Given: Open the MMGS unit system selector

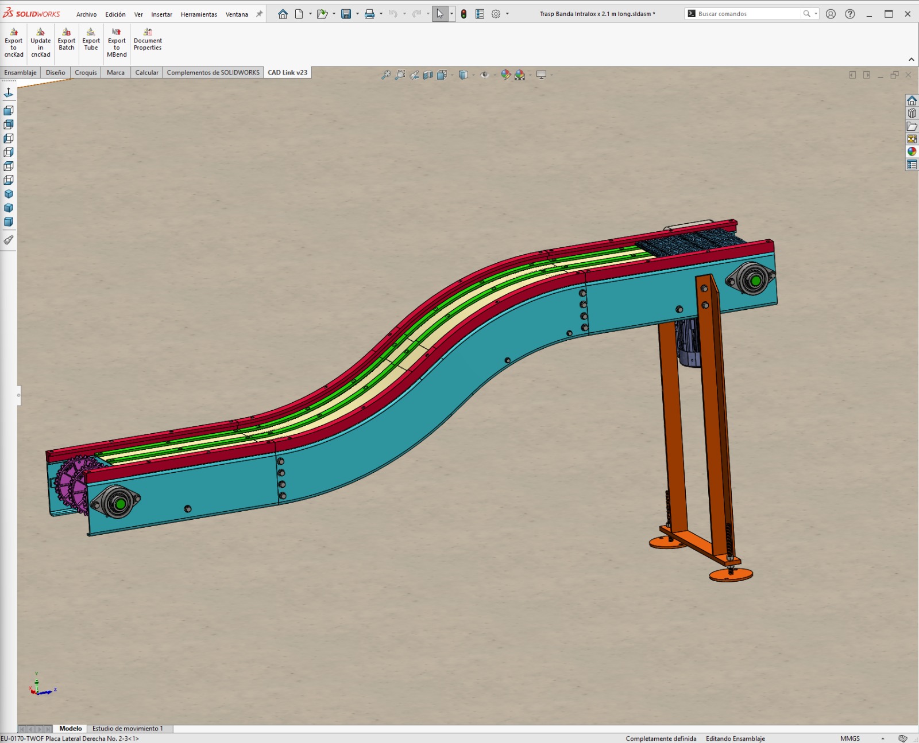Looking at the screenshot, I should (x=850, y=738).
